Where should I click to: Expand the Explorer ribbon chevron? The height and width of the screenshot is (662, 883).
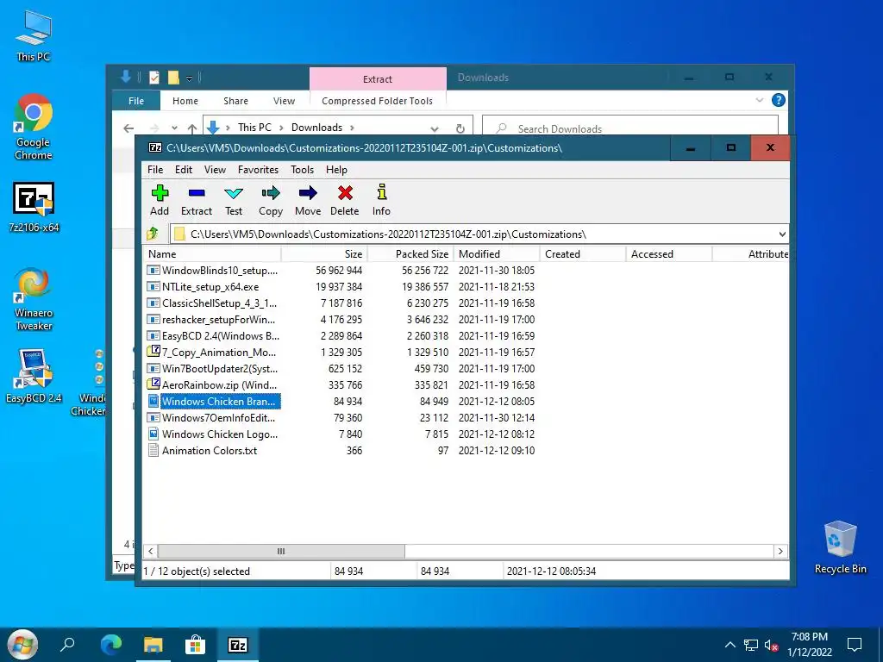pyautogui.click(x=759, y=100)
